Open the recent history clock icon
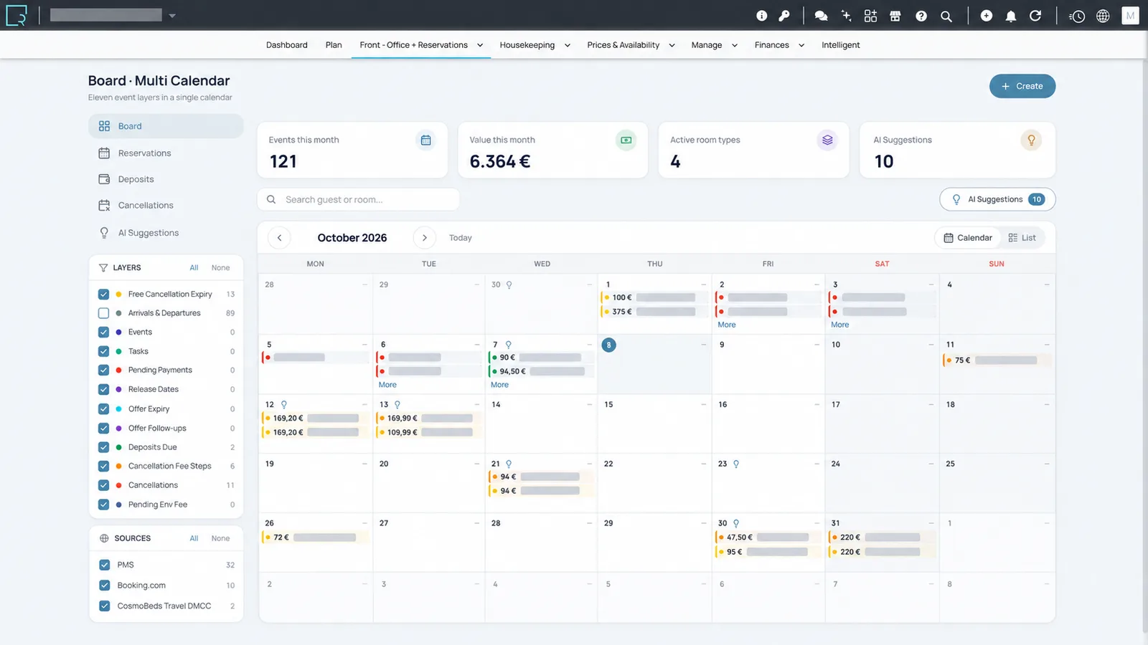 pyautogui.click(x=1076, y=16)
